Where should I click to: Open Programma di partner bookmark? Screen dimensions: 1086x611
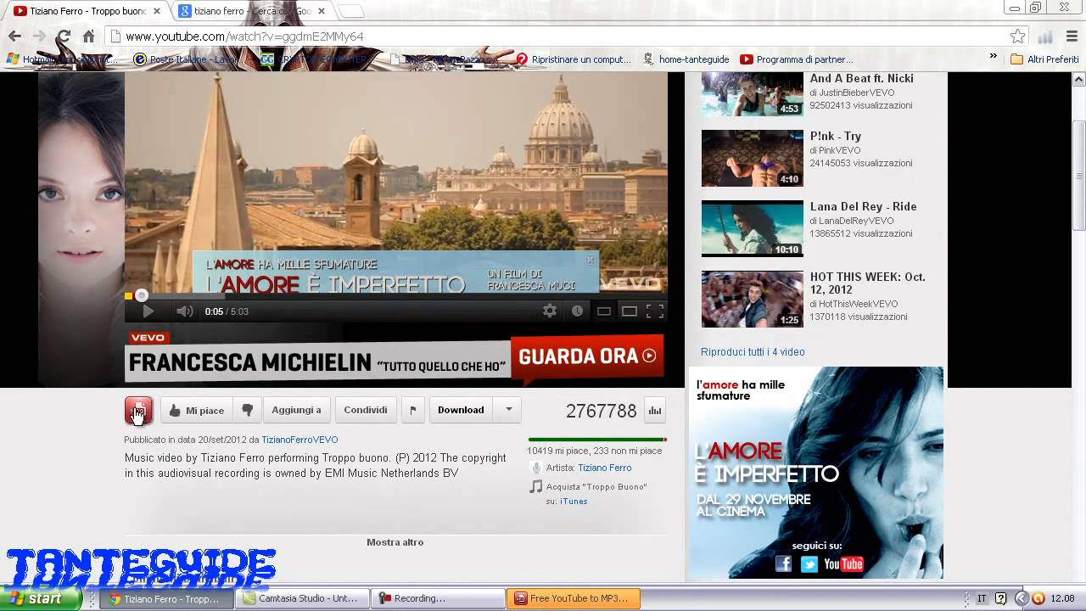pos(796,59)
